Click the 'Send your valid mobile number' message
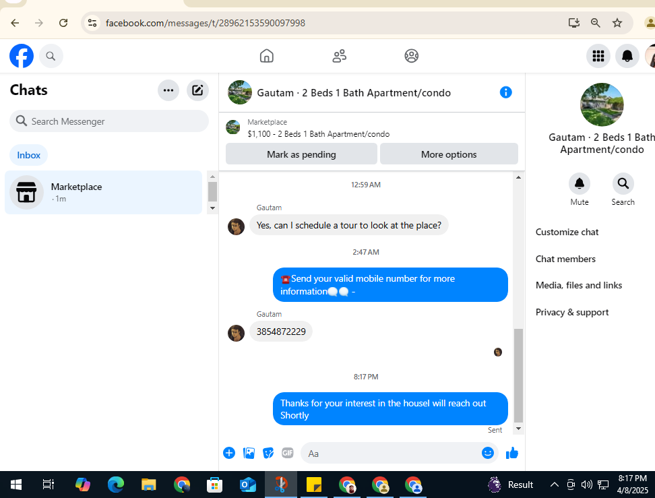655x498 pixels. (390, 284)
